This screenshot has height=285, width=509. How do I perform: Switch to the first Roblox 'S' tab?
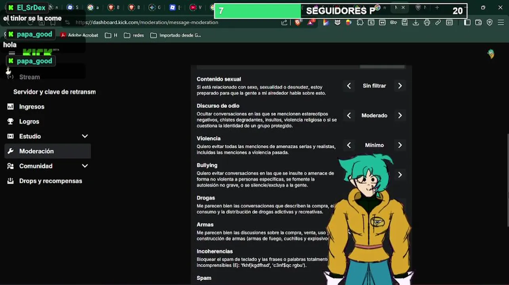73,8
